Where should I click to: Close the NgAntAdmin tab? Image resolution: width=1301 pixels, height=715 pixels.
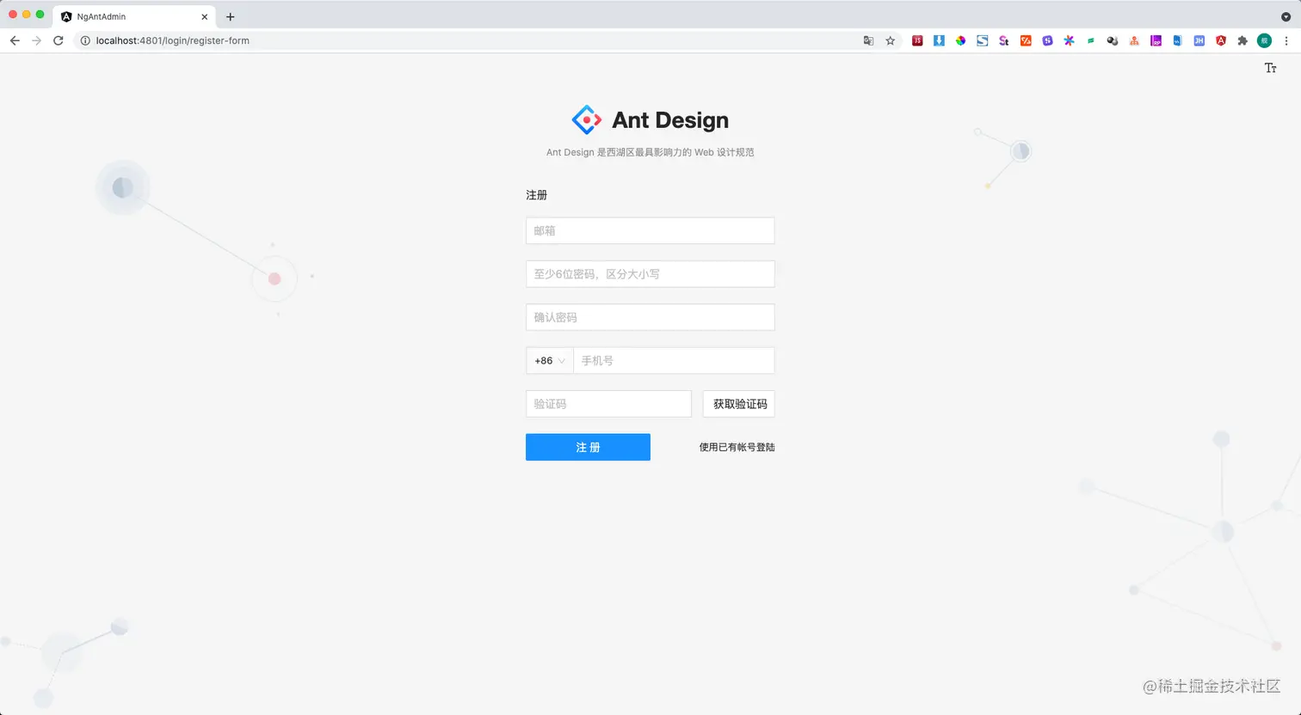pos(205,16)
